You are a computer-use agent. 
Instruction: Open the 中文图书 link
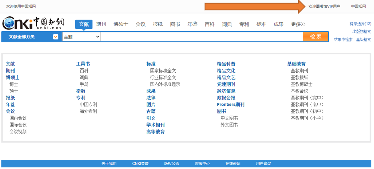[x=229, y=118]
